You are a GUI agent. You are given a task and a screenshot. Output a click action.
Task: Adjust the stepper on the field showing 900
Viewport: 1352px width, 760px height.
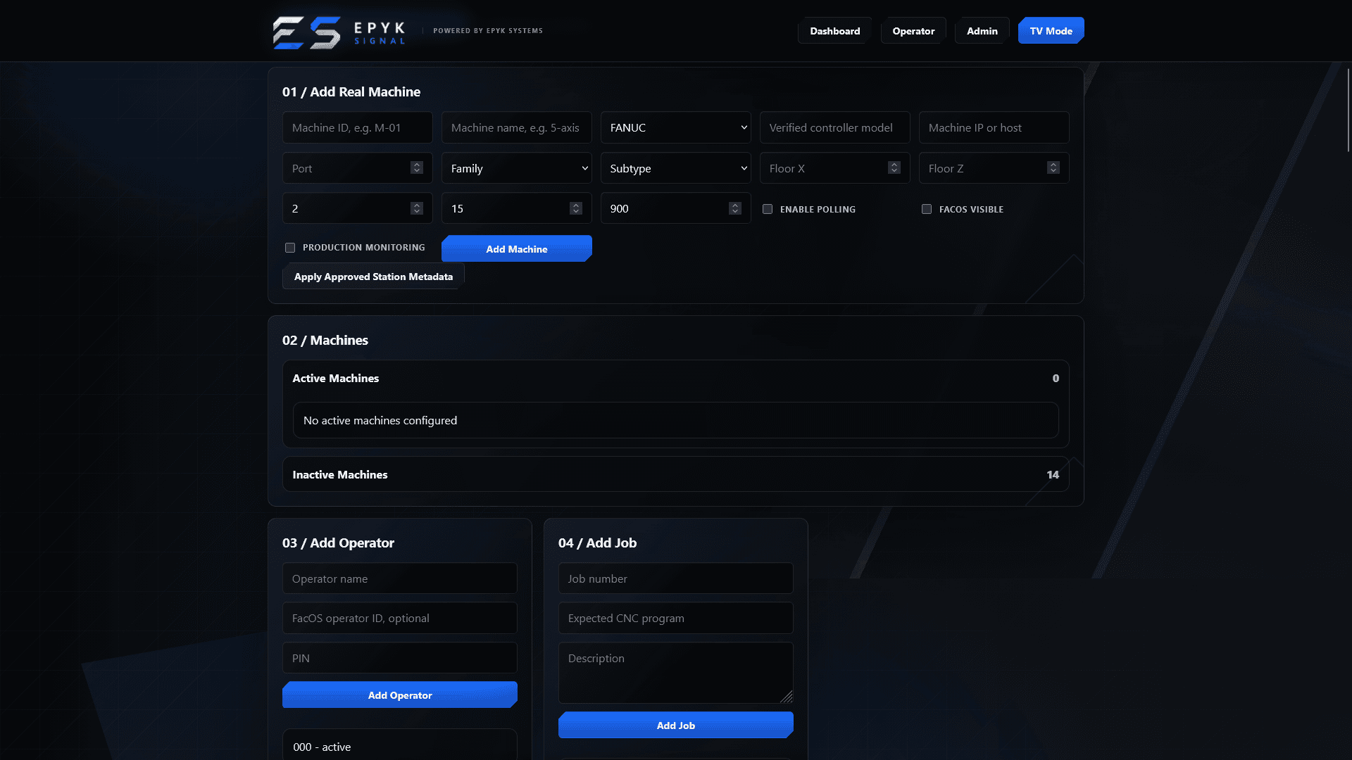(735, 208)
